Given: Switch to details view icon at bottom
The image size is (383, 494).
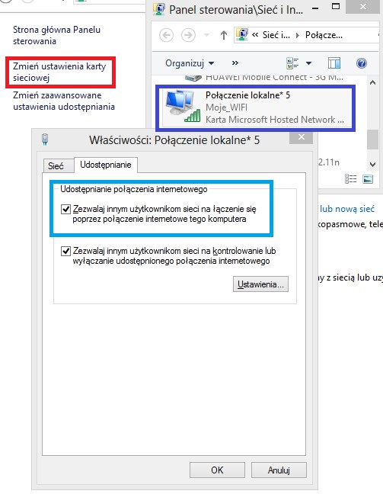Looking at the screenshot, I should pyautogui.click(x=350, y=179).
